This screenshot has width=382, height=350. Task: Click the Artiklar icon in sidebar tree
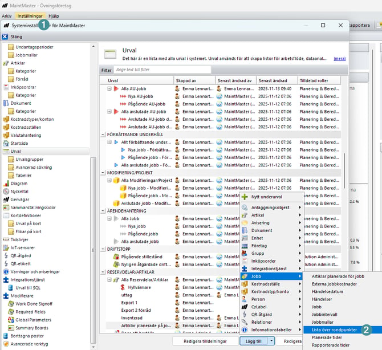coord(6,63)
